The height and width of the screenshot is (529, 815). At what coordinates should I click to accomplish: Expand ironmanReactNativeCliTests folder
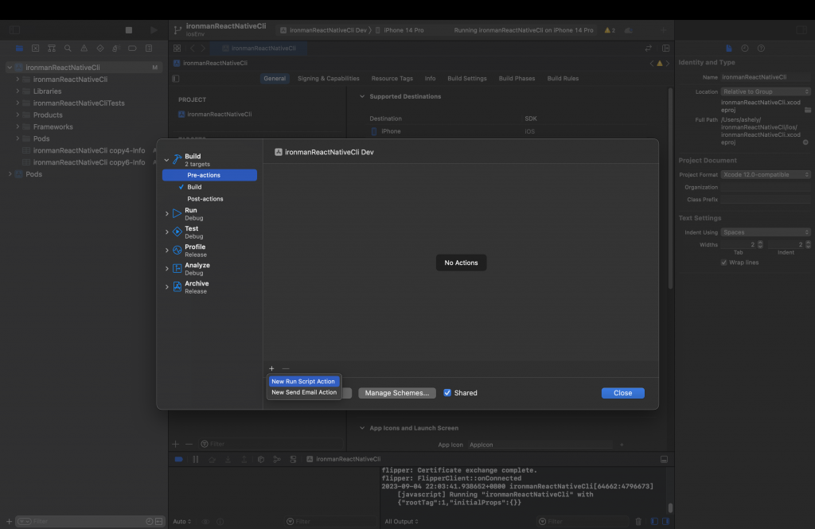click(x=18, y=103)
